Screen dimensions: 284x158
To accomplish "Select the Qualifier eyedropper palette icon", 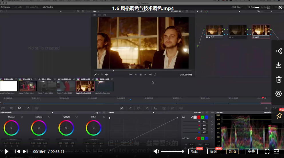I will click(x=130, y=108).
